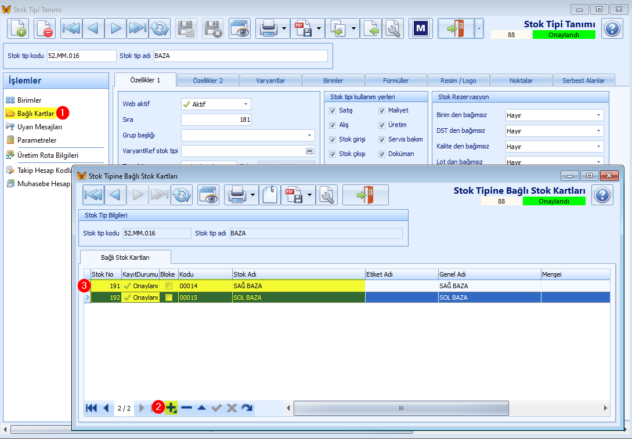632x439 pixels.
Task: Toggle the Maliyet checkbox
Action: [x=382, y=111]
